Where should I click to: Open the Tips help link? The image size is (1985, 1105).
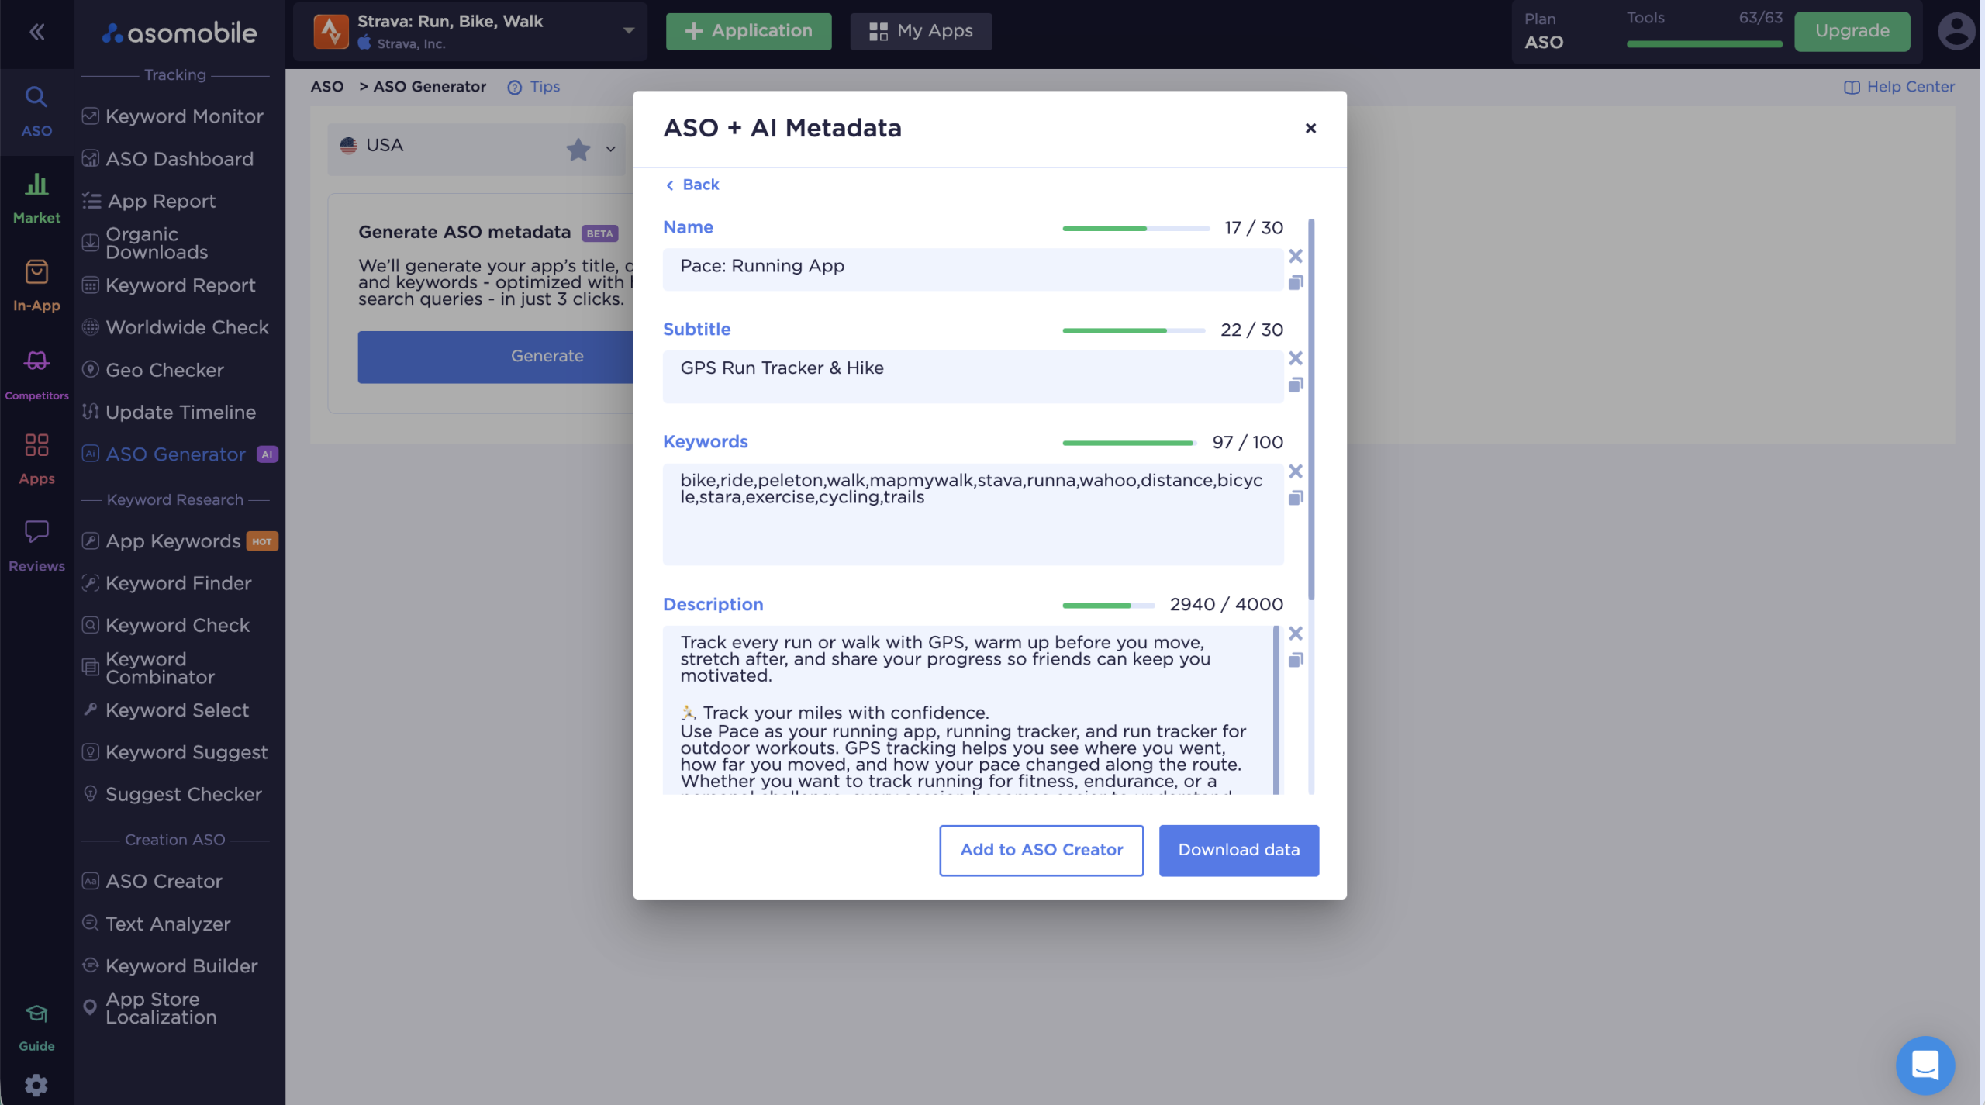[533, 87]
